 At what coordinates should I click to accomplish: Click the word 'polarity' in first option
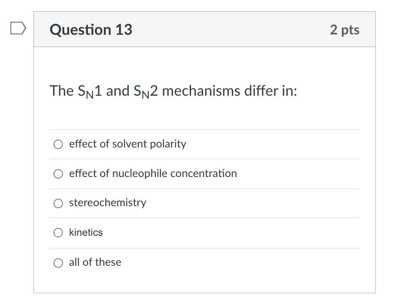pyautogui.click(x=168, y=144)
